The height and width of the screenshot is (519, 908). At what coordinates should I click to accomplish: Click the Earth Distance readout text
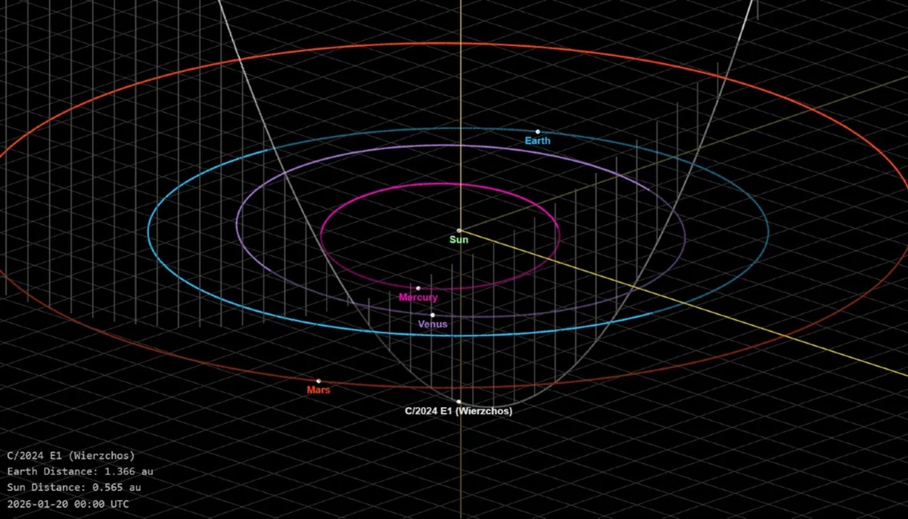(79, 471)
